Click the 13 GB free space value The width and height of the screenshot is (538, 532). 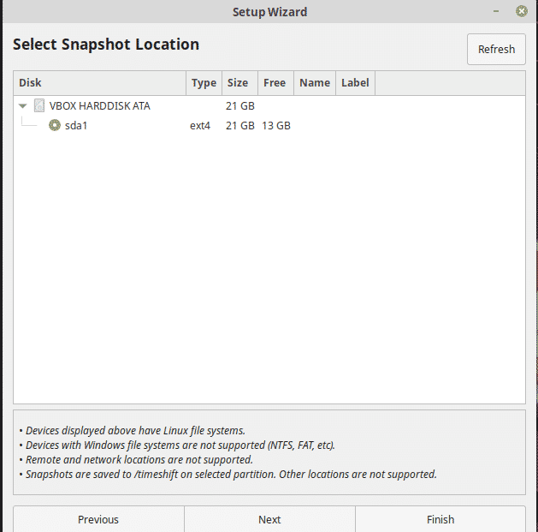276,125
